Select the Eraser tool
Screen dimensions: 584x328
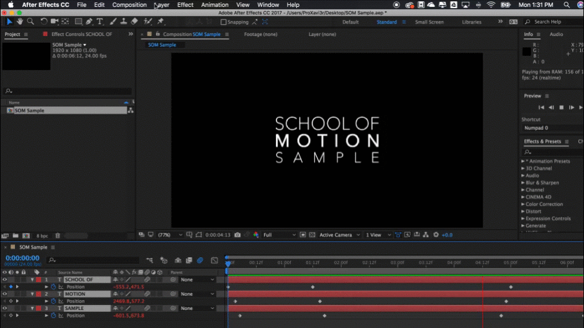tap(134, 22)
